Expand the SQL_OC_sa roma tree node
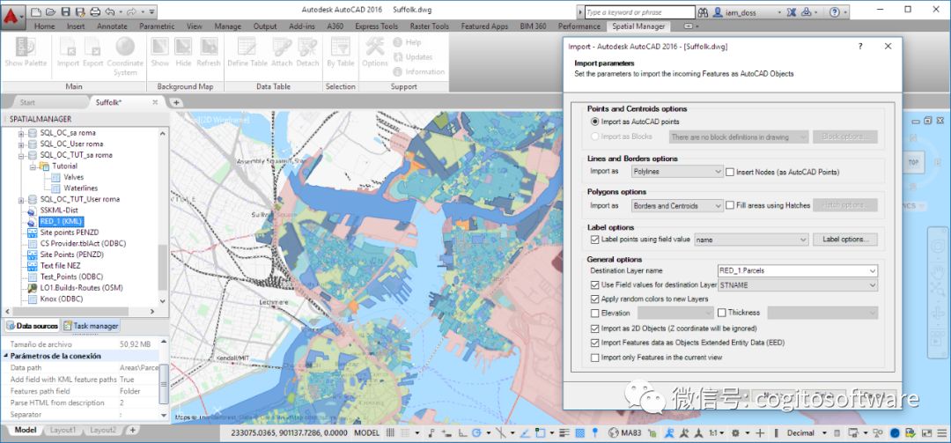Viewport: 951px width, 443px height. point(20,133)
